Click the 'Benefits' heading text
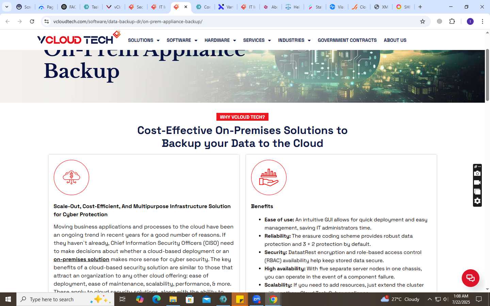This screenshot has width=490, height=306. click(x=262, y=206)
